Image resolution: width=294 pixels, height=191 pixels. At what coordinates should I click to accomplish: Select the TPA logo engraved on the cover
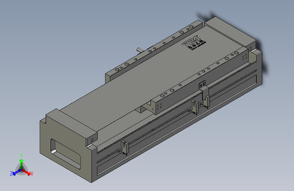click(194, 43)
